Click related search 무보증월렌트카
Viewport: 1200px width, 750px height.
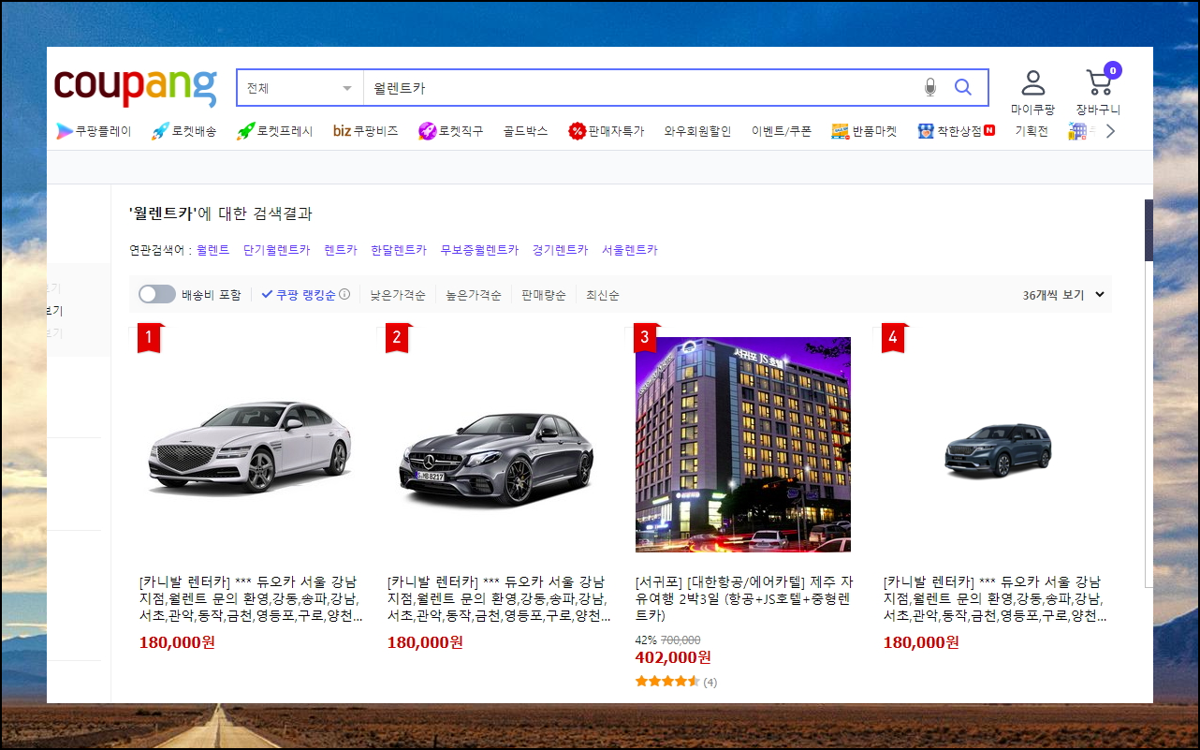click(479, 250)
